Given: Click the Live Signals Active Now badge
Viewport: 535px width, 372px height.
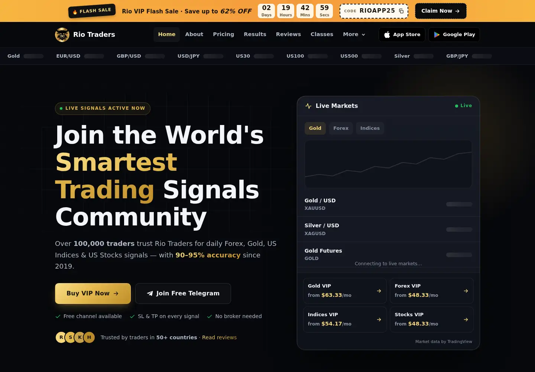Looking at the screenshot, I should (103, 108).
